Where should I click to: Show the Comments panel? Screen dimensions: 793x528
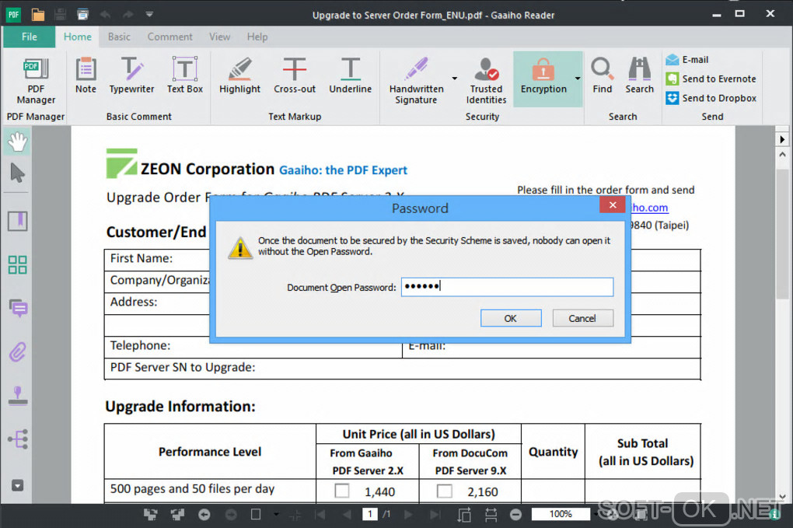pyautogui.click(x=18, y=307)
